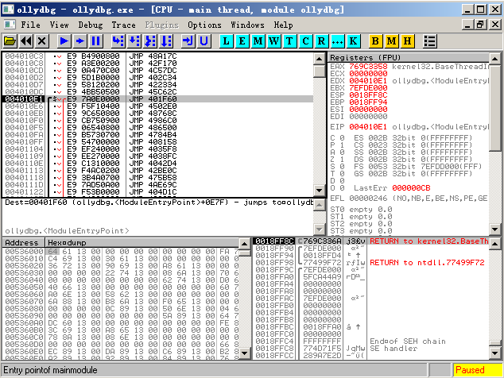Image resolution: width=504 pixels, height=378 pixels.
Task: Open the Debug menu
Action: tap(91, 25)
